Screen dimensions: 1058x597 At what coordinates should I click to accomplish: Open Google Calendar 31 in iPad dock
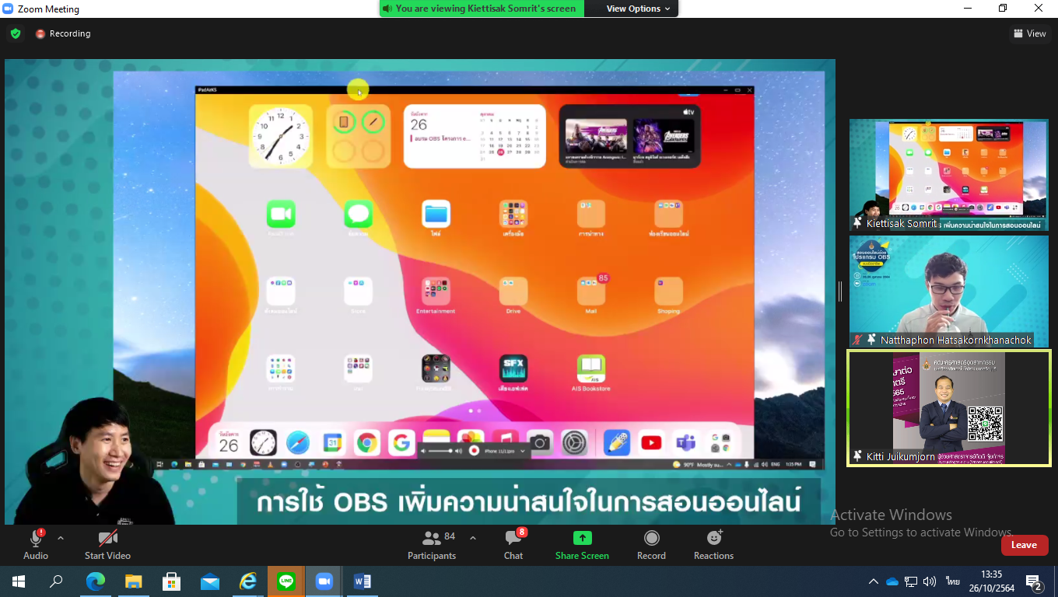[x=333, y=443]
